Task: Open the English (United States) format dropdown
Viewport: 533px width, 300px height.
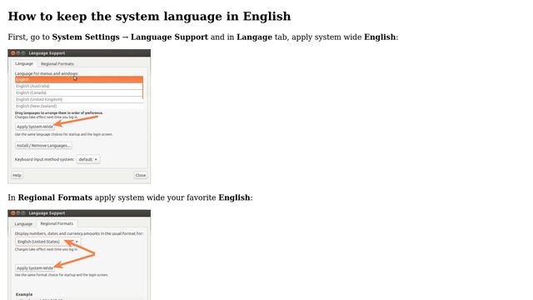Action: pos(48,242)
